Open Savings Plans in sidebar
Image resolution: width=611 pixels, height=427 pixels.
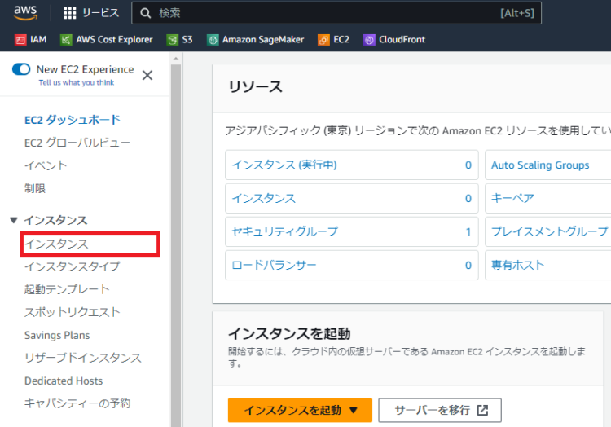point(57,335)
